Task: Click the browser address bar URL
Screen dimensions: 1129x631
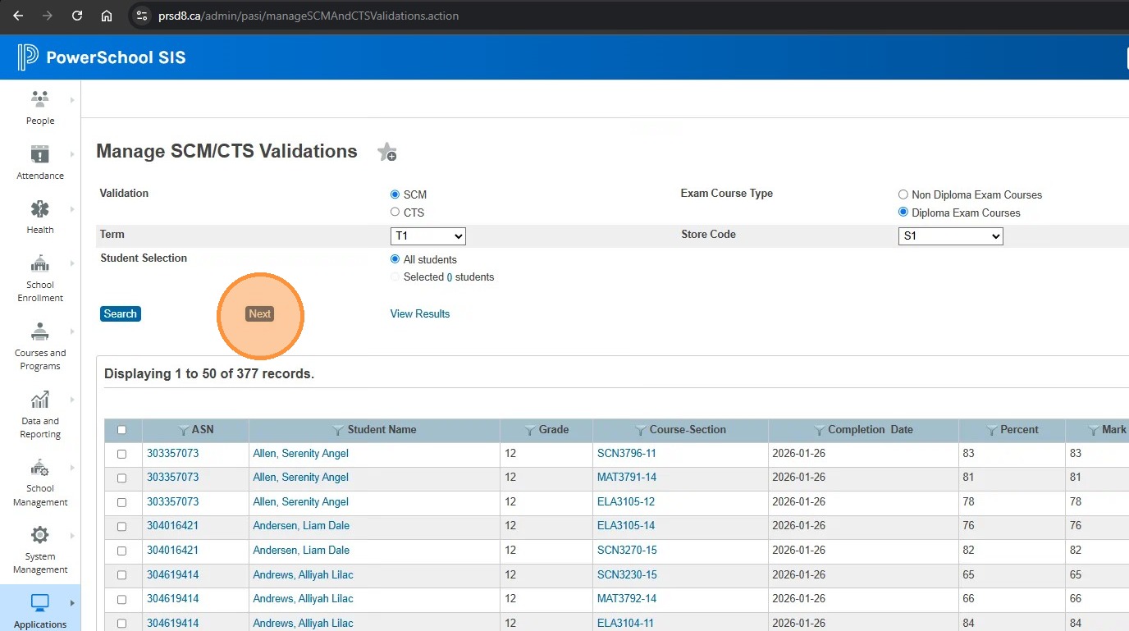Action: point(309,16)
